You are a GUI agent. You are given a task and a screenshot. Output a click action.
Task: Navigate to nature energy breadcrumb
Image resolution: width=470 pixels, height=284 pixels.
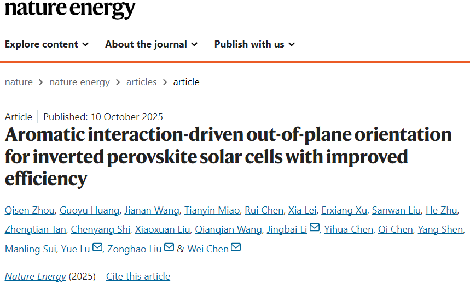coord(79,82)
